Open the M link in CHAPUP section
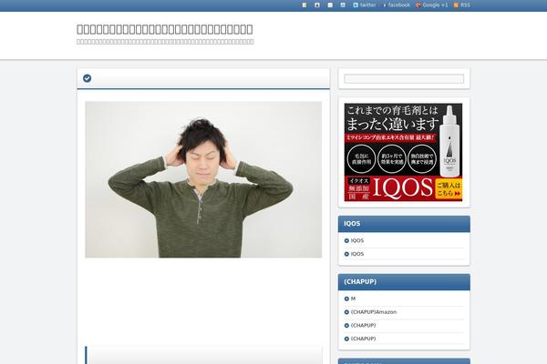 (353, 298)
